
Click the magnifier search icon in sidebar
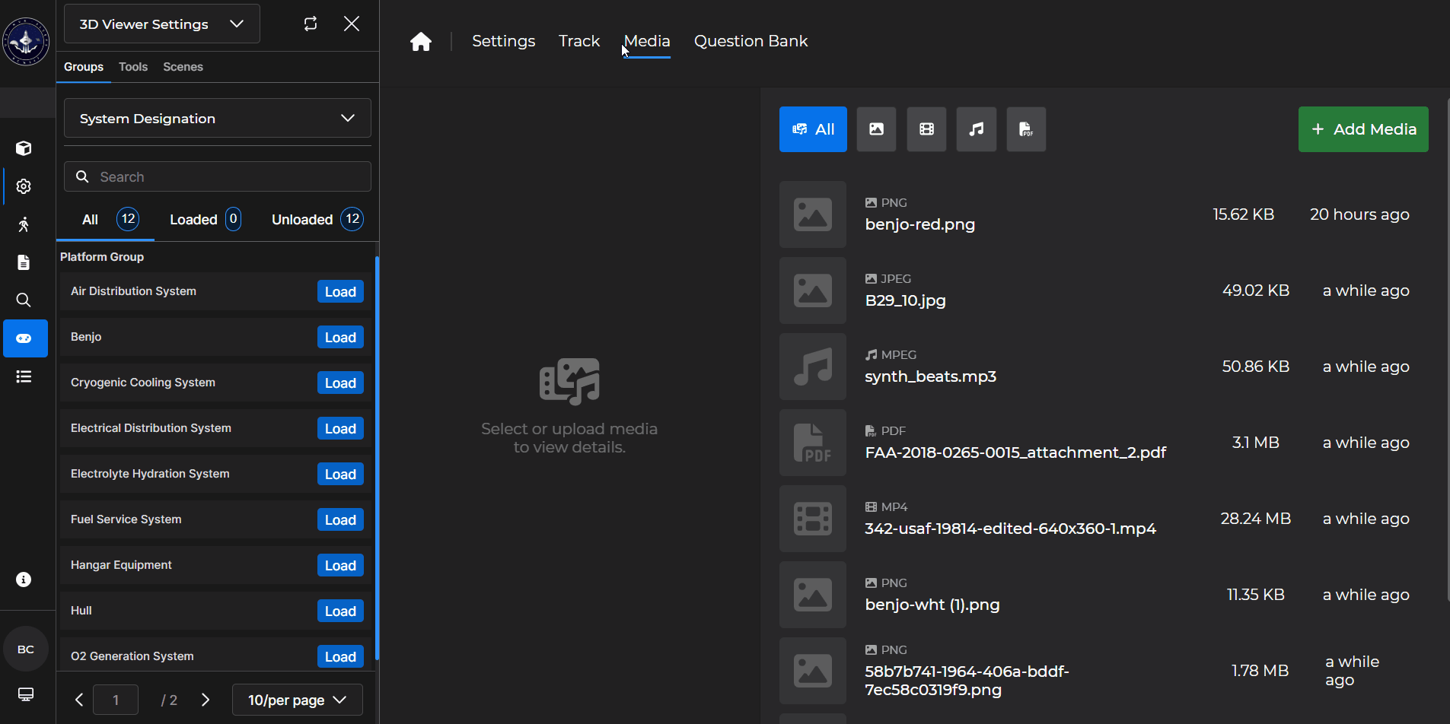click(24, 300)
